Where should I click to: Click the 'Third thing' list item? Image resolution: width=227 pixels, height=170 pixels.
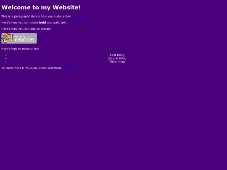(117, 62)
